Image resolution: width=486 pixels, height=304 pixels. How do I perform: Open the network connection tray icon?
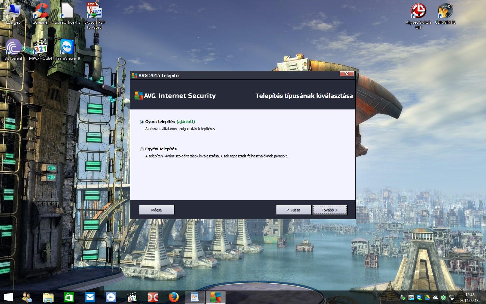pos(452,298)
